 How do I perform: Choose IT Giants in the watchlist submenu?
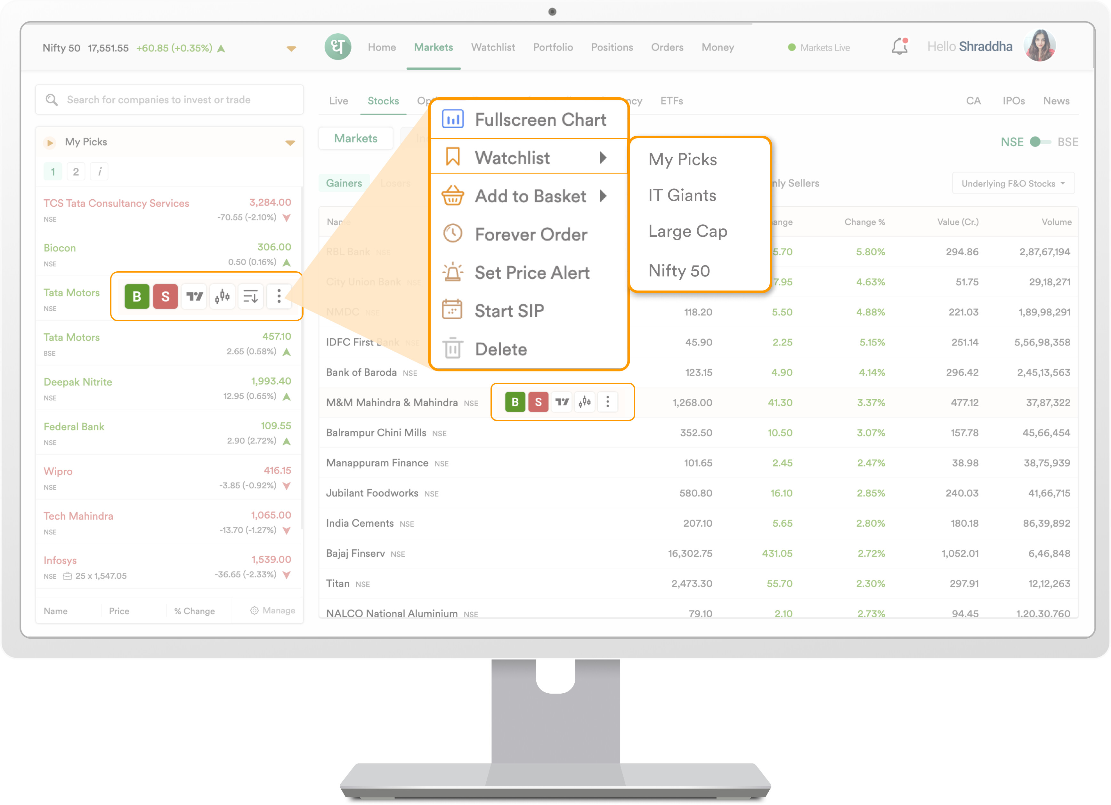click(682, 195)
